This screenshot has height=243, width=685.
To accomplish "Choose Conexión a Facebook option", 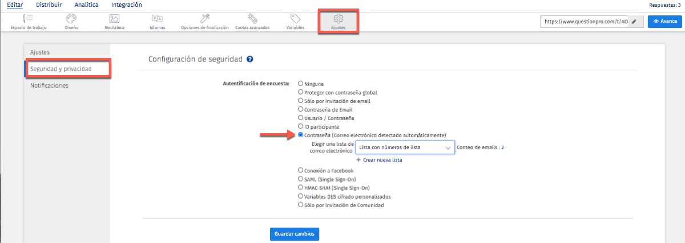I will pos(301,170).
